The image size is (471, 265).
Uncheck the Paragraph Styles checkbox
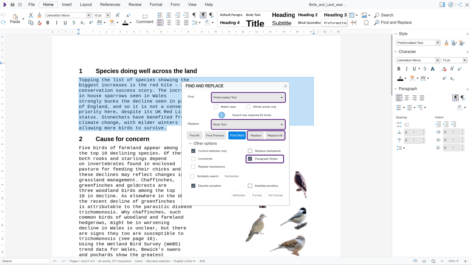[x=250, y=159]
